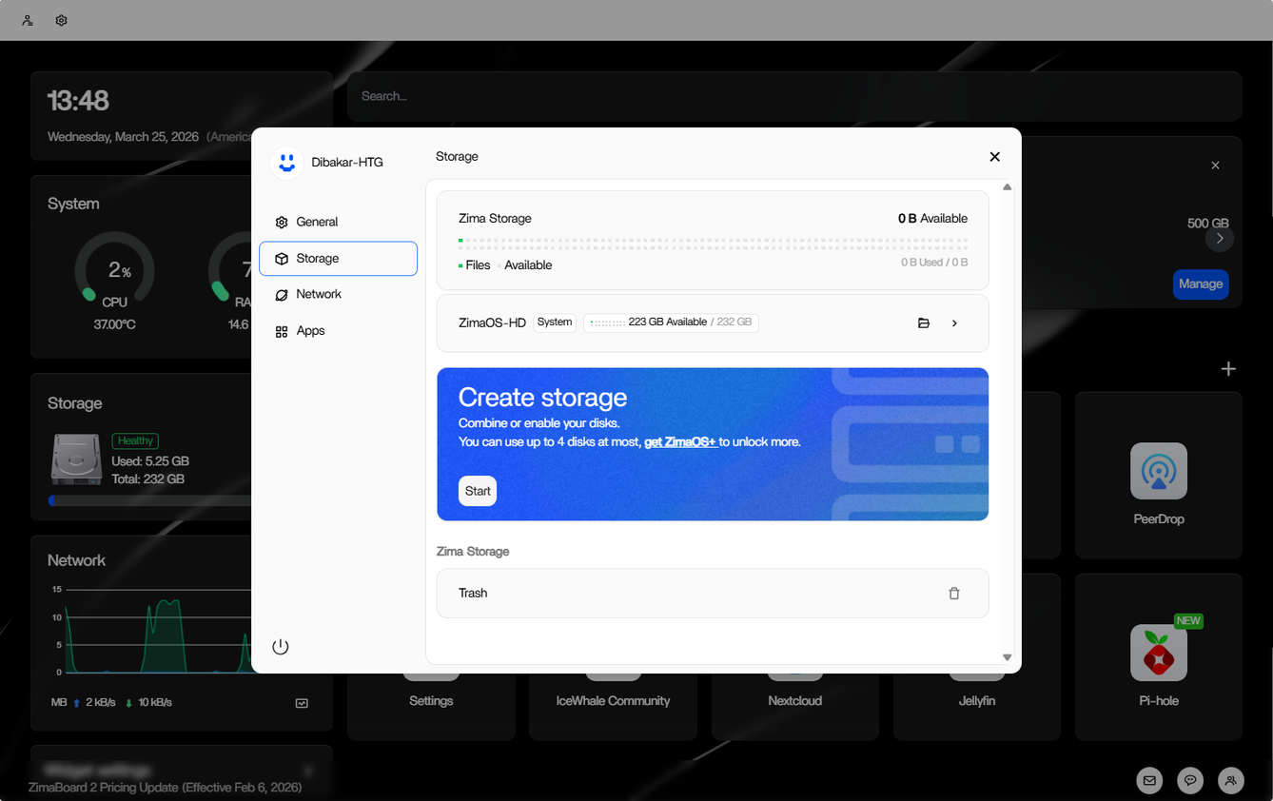Click the Create storage banner heading

click(542, 398)
